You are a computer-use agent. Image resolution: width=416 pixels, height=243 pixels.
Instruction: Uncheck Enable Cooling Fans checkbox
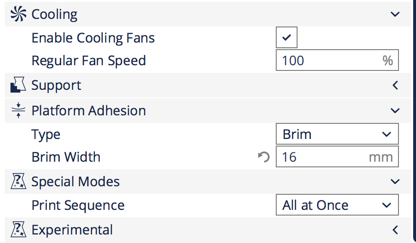(x=287, y=38)
